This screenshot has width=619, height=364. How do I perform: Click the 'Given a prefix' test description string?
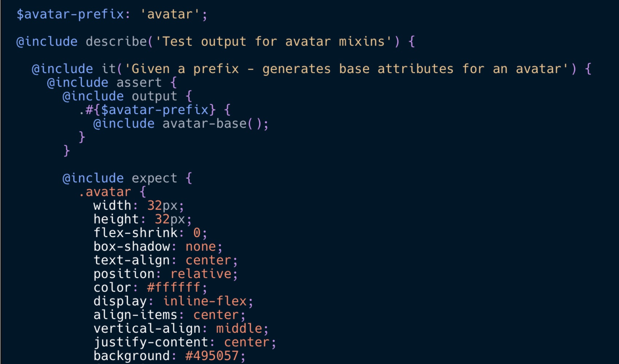click(346, 69)
